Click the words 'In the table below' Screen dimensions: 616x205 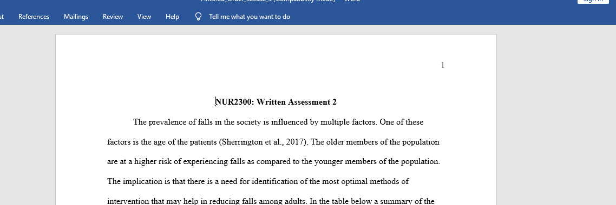point(340,201)
